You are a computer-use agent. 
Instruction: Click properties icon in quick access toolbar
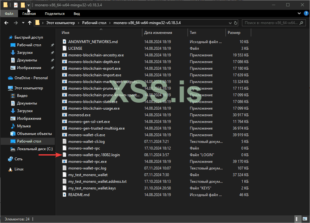point(16,5)
